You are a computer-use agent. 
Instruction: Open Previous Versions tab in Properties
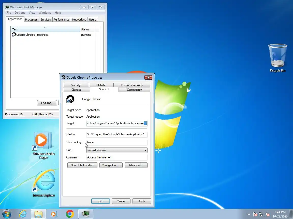[132, 85]
